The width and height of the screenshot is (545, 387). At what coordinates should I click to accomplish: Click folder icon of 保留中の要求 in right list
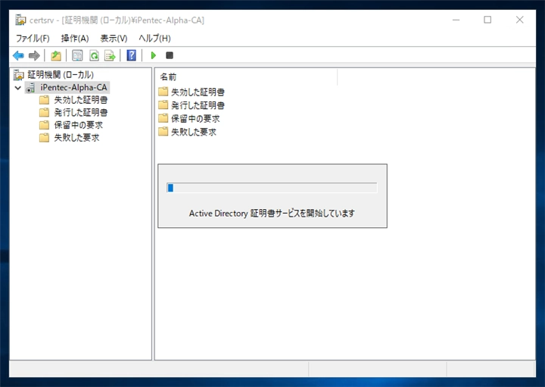(163, 118)
